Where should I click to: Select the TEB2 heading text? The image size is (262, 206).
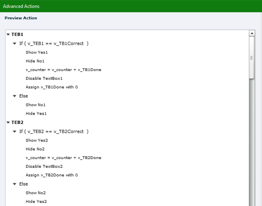pyautogui.click(x=17, y=123)
